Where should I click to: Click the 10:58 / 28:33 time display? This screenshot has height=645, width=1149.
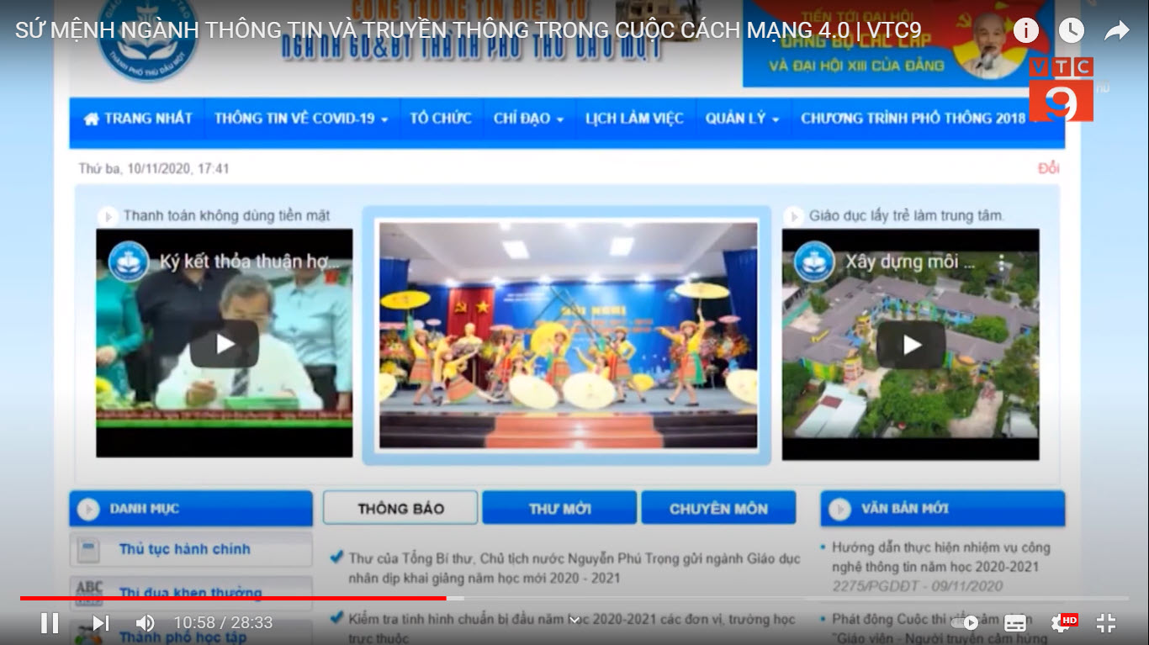tap(223, 623)
